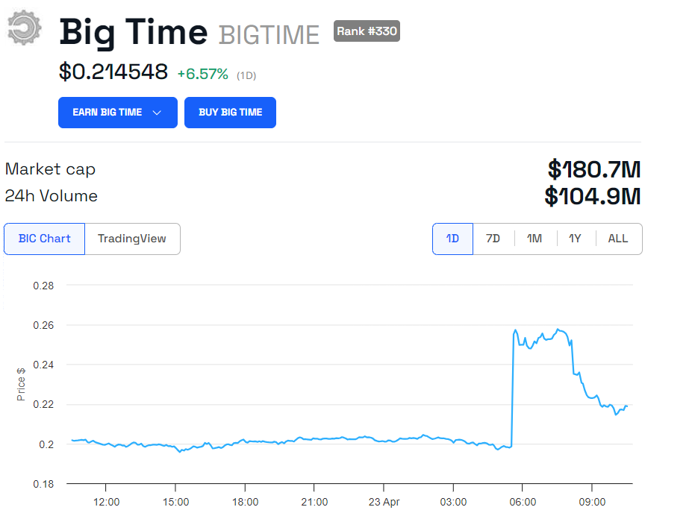Click the $180.7M market cap value
Image resolution: width=695 pixels, height=510 pixels.
[x=594, y=169]
